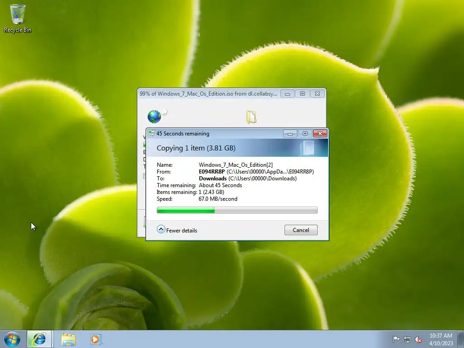464x348 pixels.
Task: Collapse the dialog with Fewer details
Action: [177, 230]
